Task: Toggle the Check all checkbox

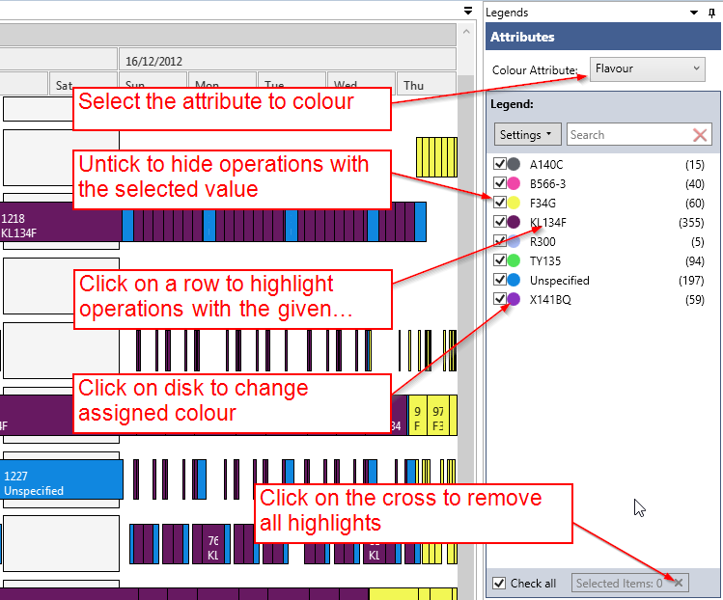Action: 499,583
